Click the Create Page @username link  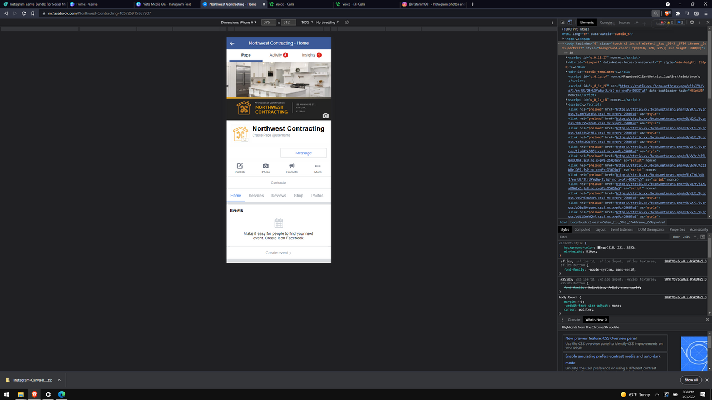pos(271,136)
